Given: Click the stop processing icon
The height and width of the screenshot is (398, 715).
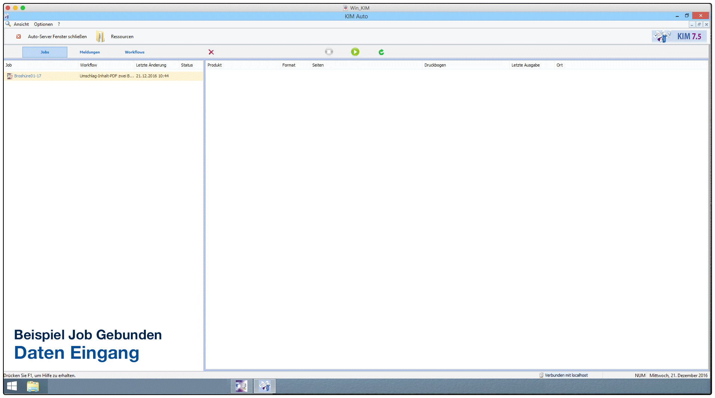Looking at the screenshot, I should pyautogui.click(x=329, y=52).
